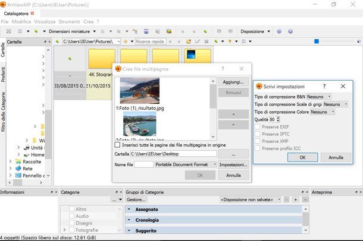Close the Anteprima panel

pos(361,192)
